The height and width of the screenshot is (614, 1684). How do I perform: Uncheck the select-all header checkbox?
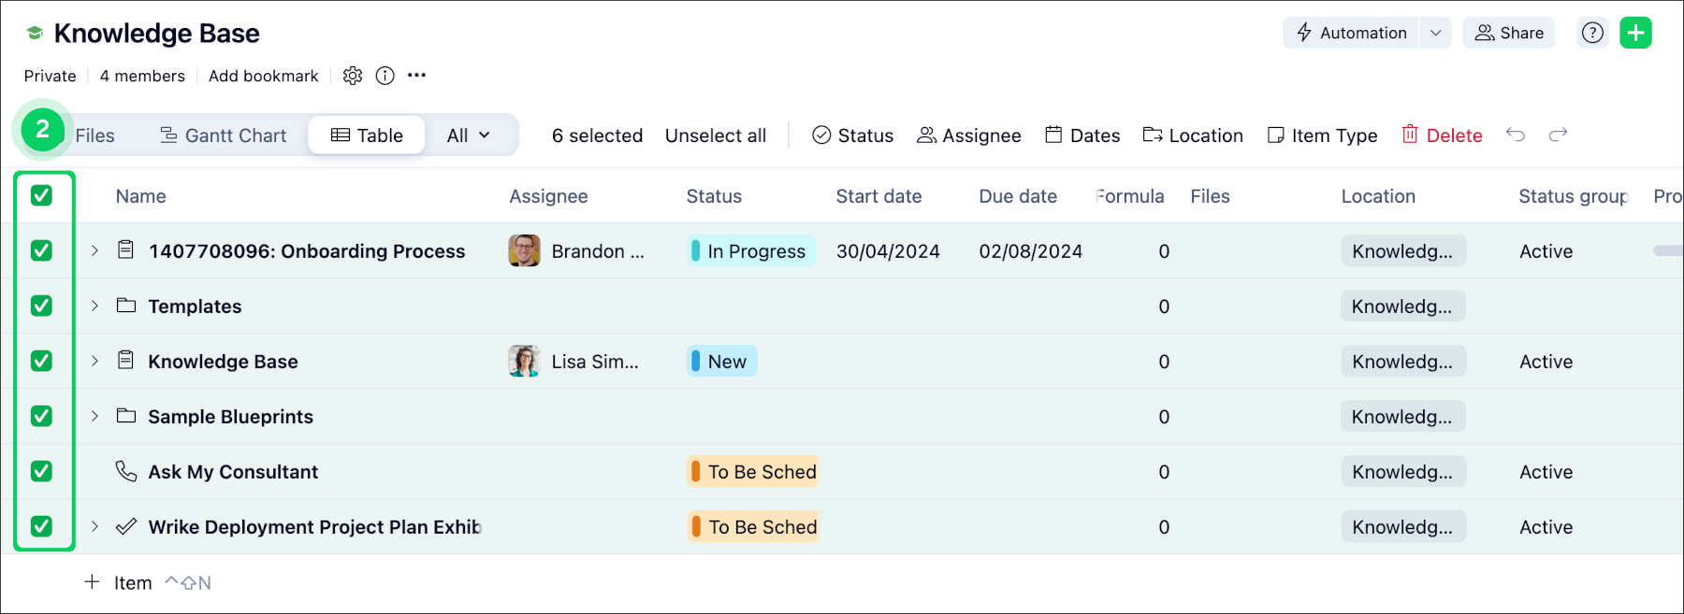41,195
